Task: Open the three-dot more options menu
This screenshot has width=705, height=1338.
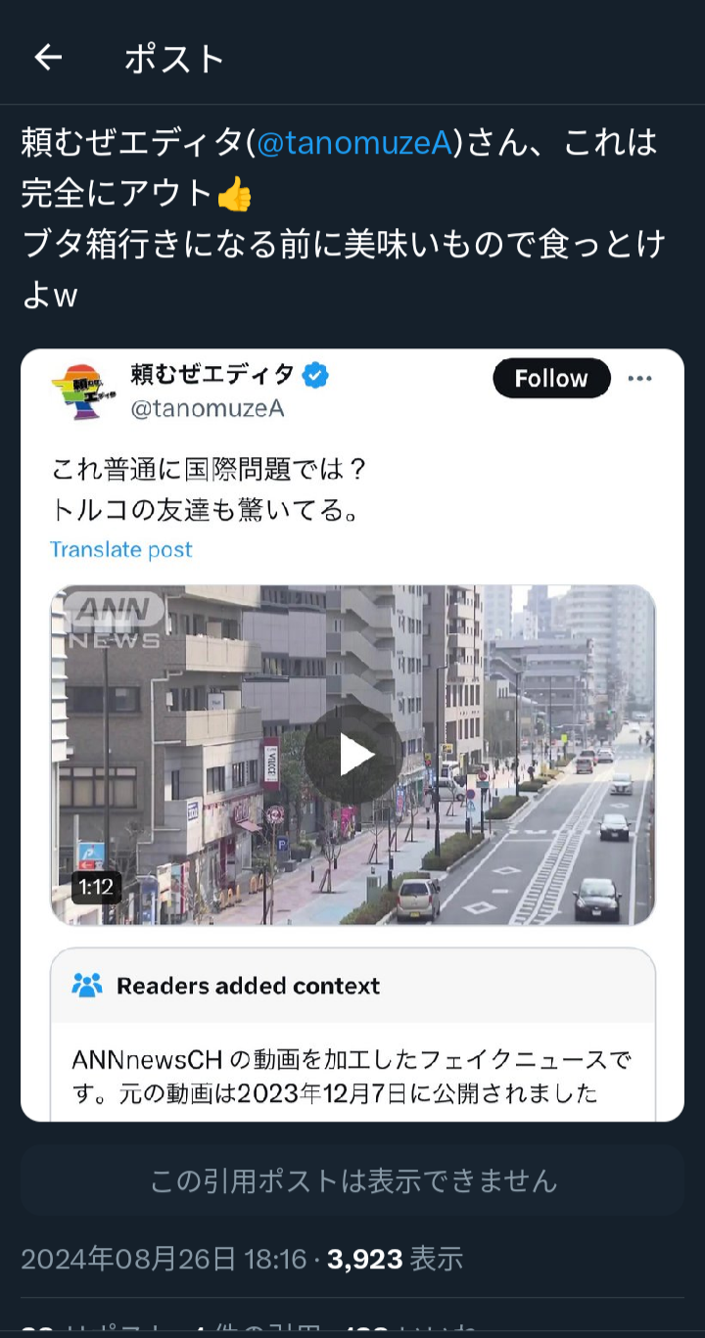Action: pos(639,379)
